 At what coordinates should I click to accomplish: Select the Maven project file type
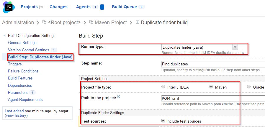point(211,87)
